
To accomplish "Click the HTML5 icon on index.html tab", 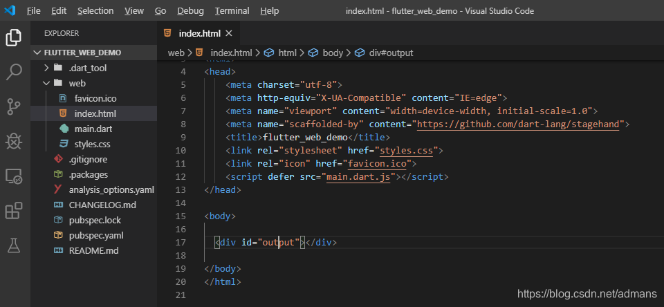I will pos(167,33).
